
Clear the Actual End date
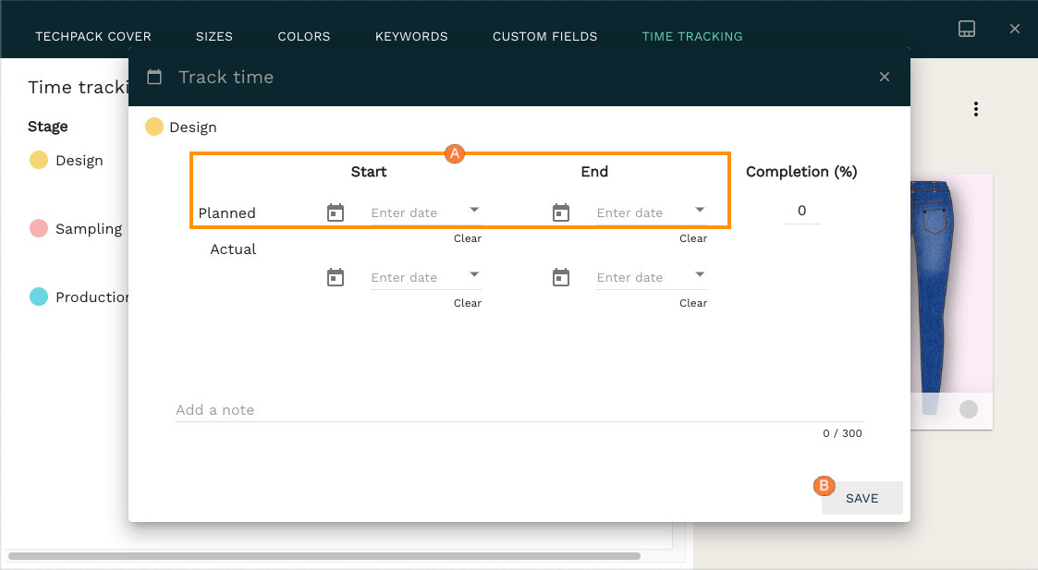[693, 303]
